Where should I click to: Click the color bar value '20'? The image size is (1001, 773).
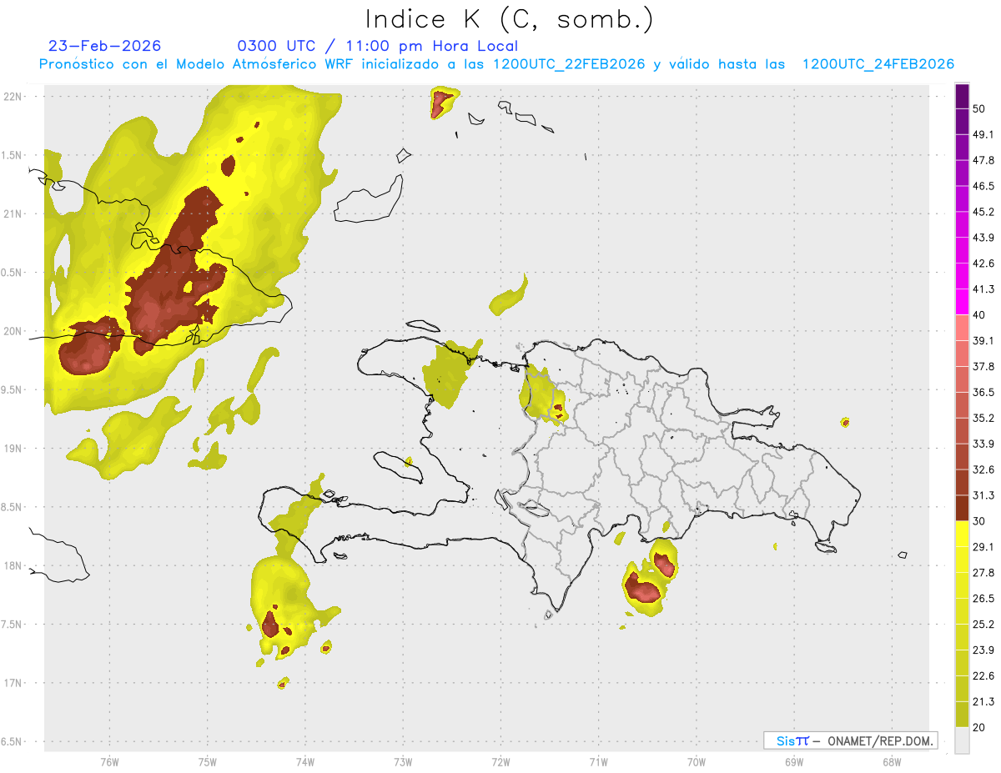(979, 728)
